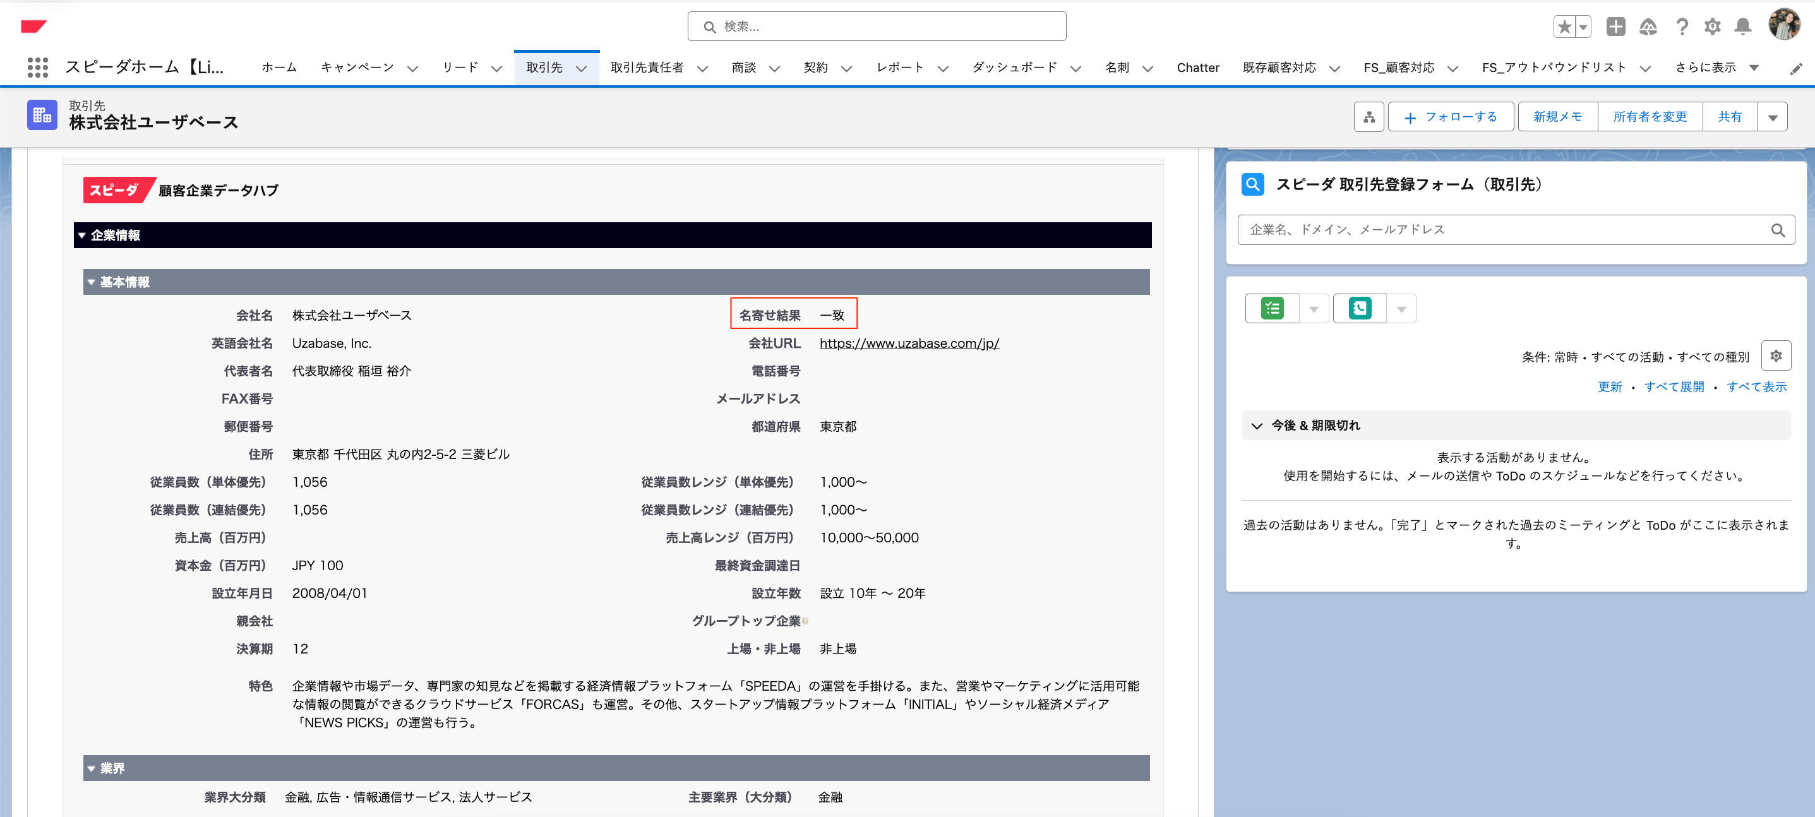This screenshot has width=1815, height=817.
Task: View notifications bell icon
Action: 1743,27
